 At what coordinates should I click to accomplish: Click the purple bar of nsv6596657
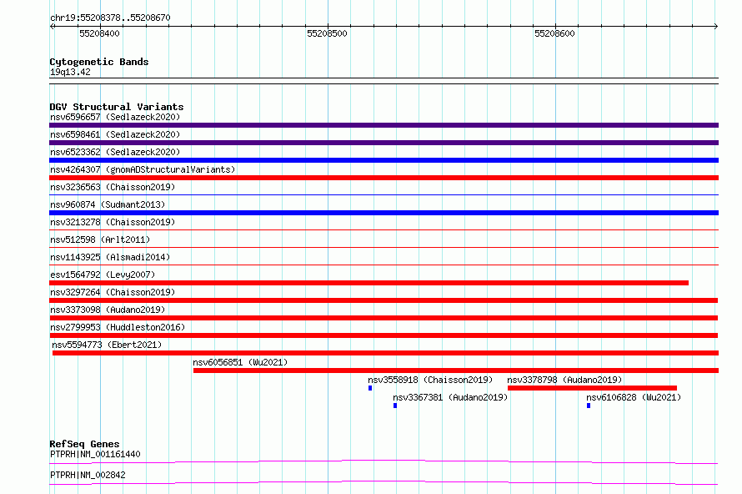click(384, 125)
